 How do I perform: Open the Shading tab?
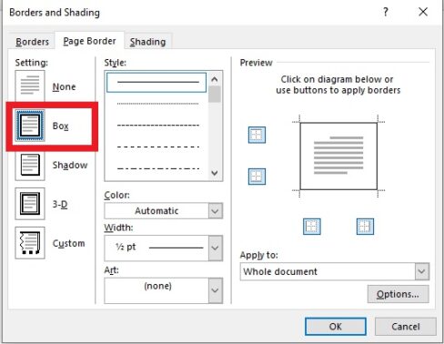[x=147, y=42]
